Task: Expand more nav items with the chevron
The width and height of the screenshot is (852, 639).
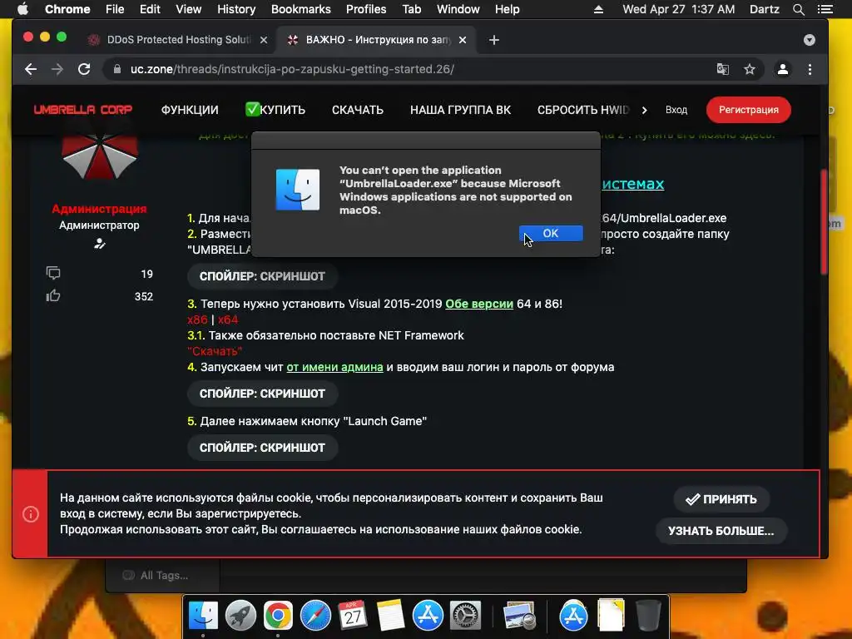Action: pyautogui.click(x=645, y=110)
